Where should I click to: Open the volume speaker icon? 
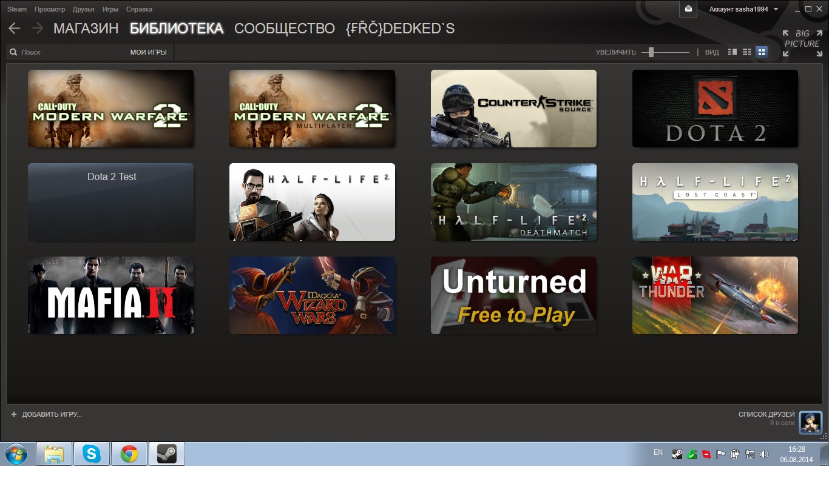point(764,454)
